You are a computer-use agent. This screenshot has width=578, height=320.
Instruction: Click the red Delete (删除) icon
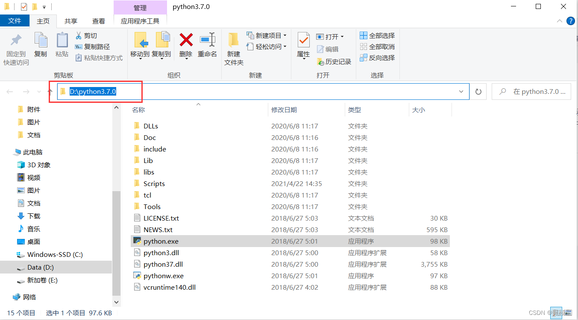(186, 40)
